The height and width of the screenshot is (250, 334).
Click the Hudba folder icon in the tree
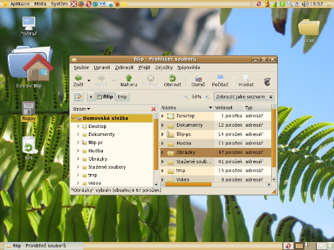(x=84, y=151)
